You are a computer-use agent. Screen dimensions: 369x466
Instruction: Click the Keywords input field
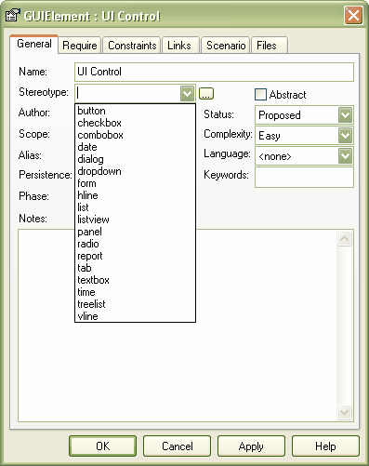[304, 178]
